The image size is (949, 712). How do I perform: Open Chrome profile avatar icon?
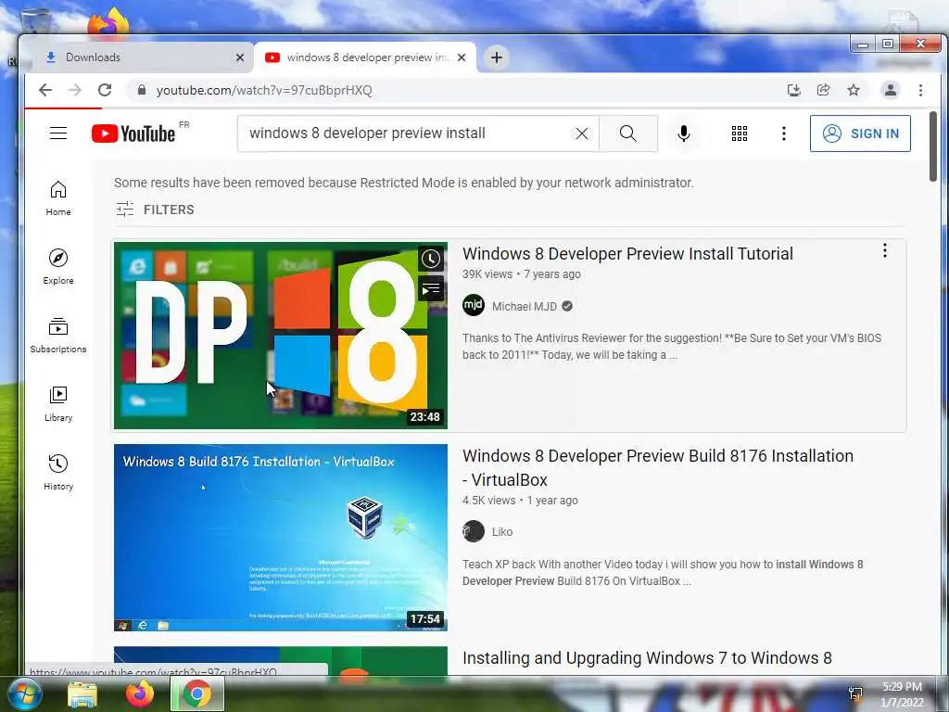click(891, 90)
